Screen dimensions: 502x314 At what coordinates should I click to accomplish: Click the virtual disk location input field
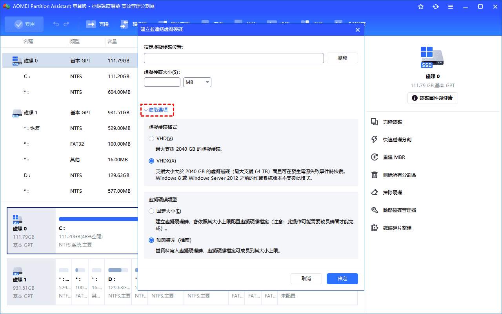[234, 58]
